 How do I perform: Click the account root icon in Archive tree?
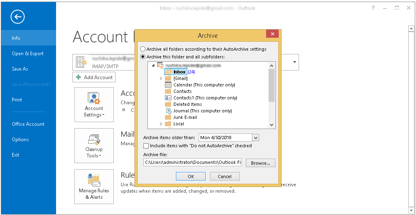[x=160, y=65]
